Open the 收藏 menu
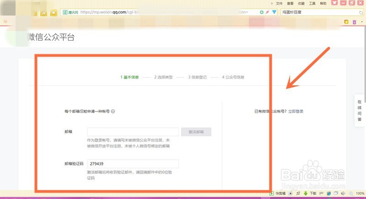The height and width of the screenshot is (199, 366). click(301, 4)
